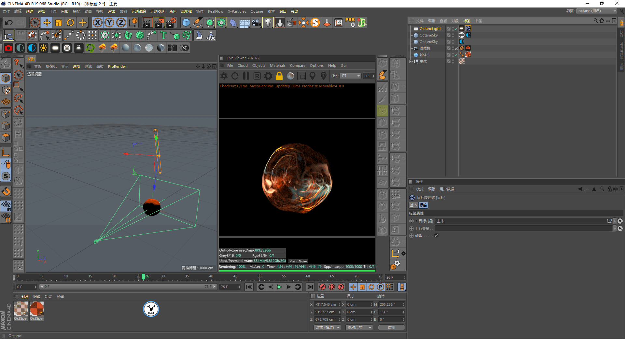Toggle visibility dots of 球体.1 object
The width and height of the screenshot is (625, 339).
click(x=453, y=55)
